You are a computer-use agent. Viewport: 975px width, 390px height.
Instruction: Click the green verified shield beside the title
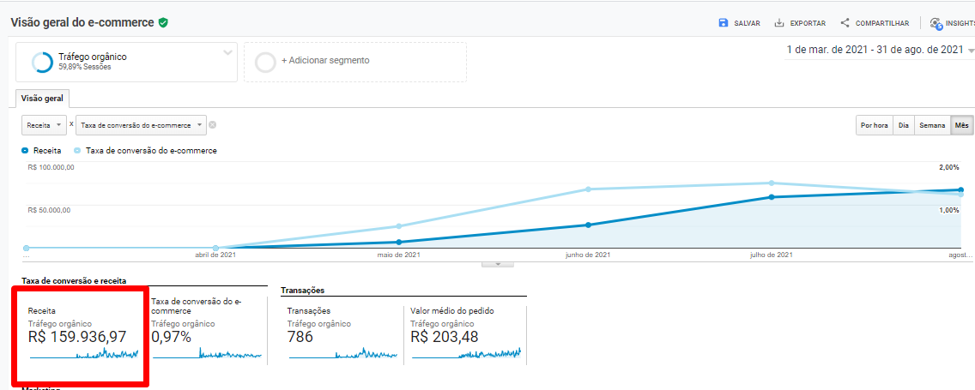tap(163, 22)
